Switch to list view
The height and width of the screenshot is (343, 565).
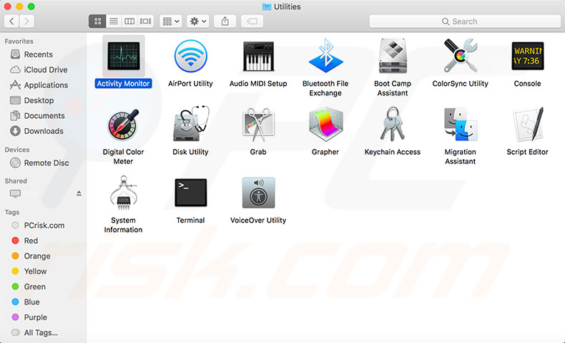click(x=114, y=21)
